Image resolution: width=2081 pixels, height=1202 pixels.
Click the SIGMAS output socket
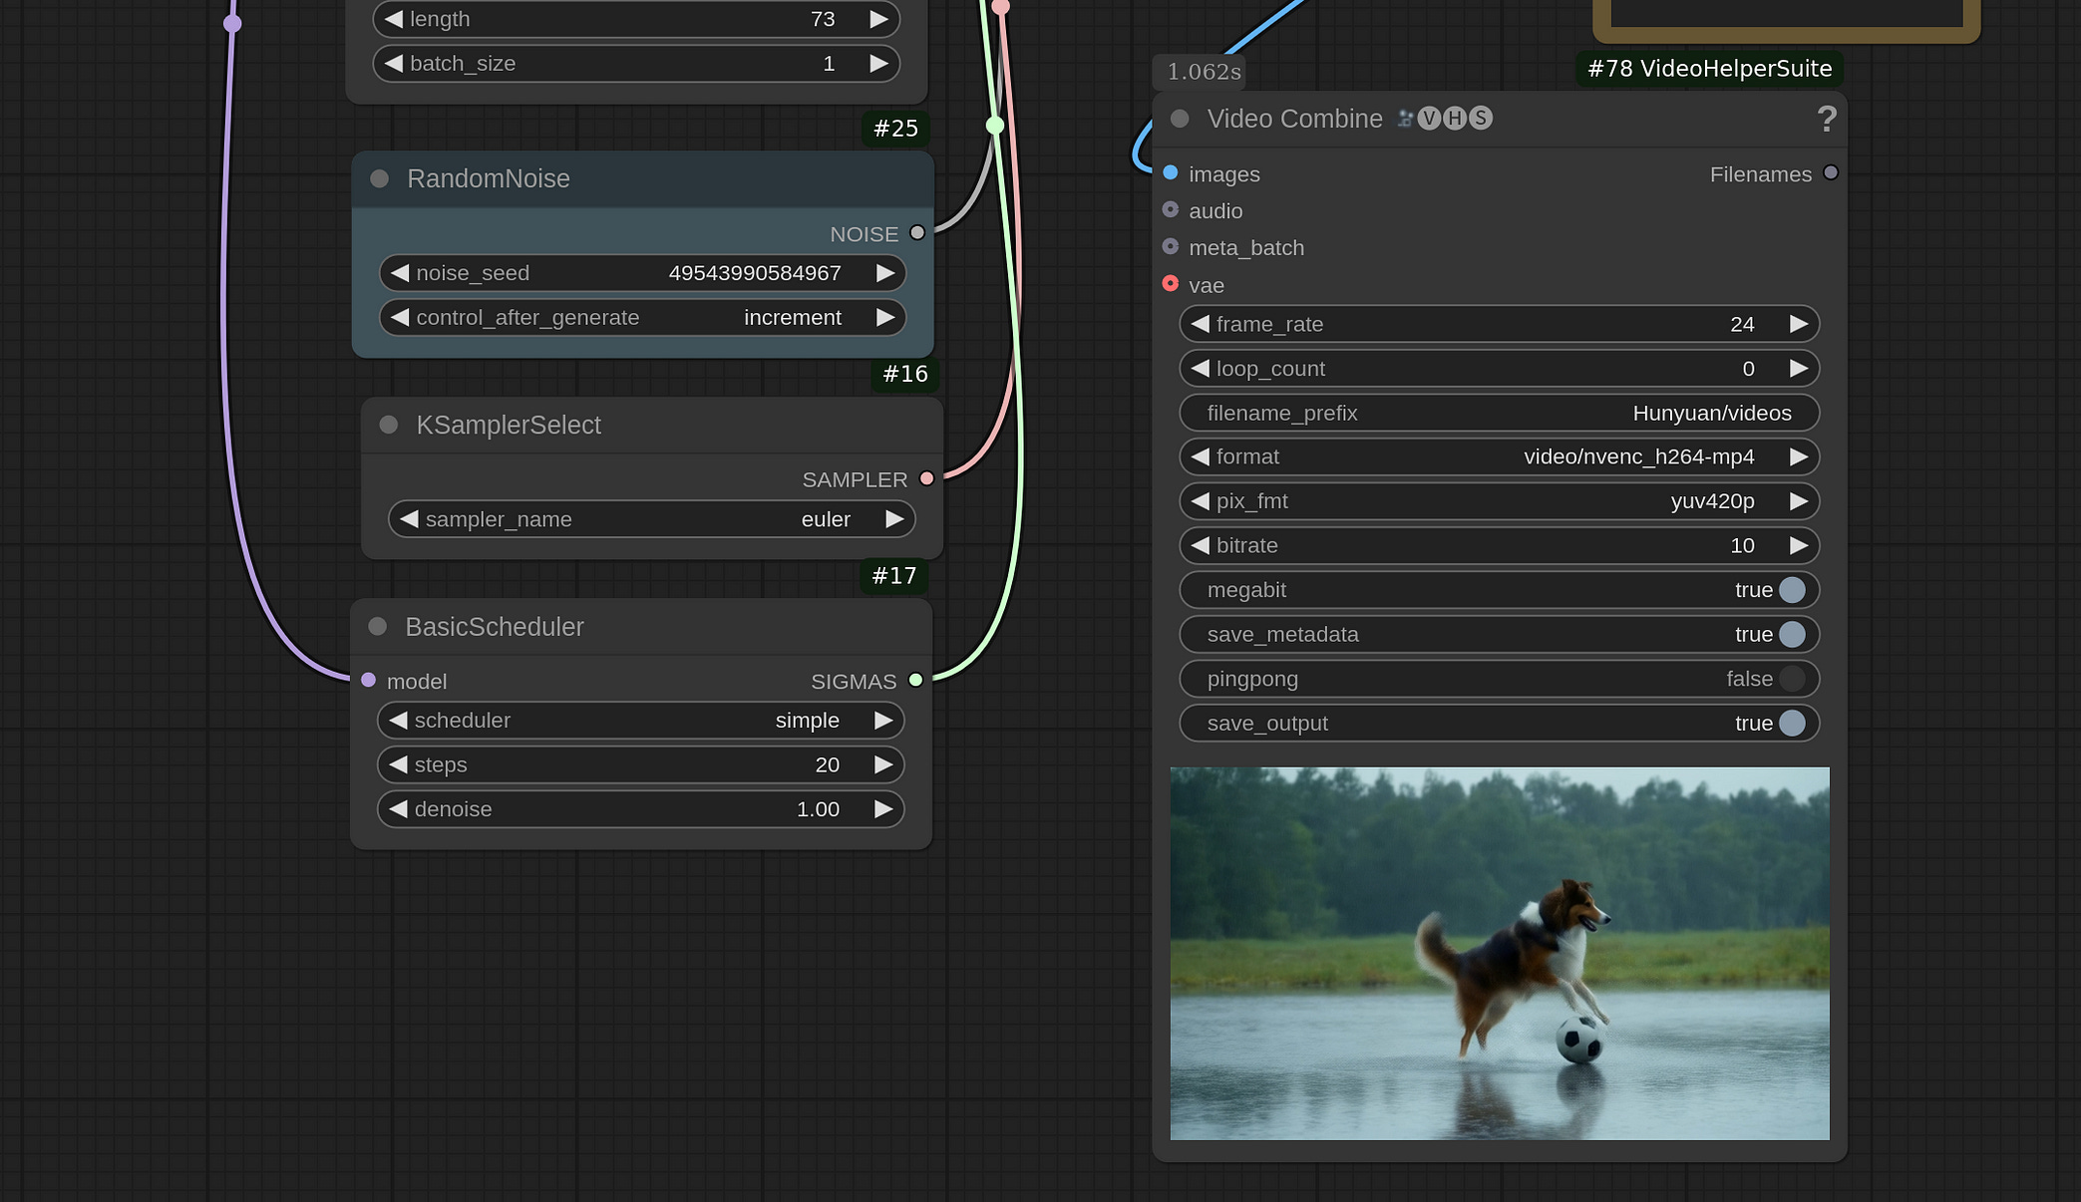pos(915,681)
